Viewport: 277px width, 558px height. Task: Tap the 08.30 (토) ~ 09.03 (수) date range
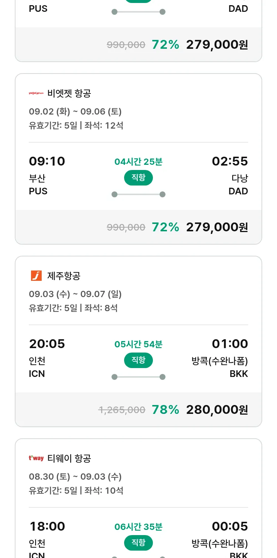(75, 476)
